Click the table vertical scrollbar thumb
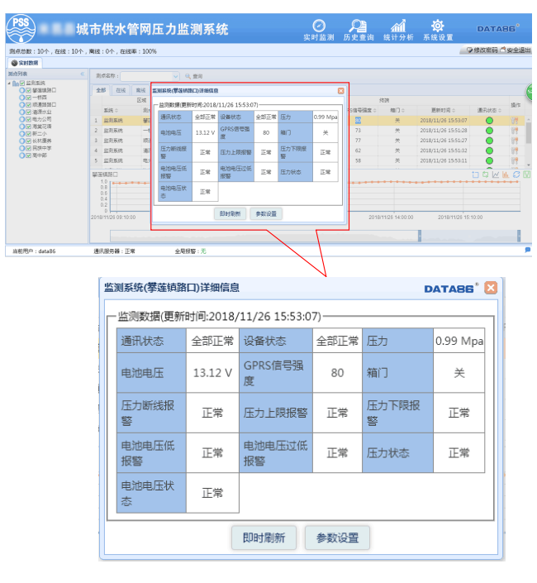 click(x=529, y=133)
